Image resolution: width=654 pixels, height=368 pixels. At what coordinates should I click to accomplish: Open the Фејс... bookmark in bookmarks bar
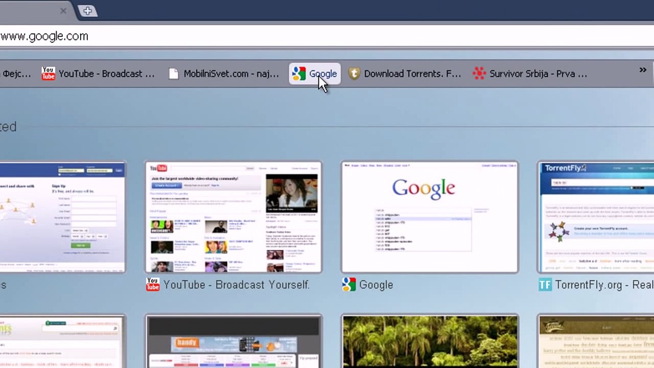tap(16, 74)
